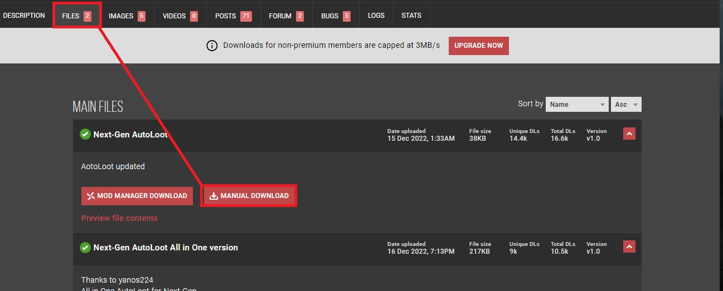The image size is (723, 291).
Task: Open the Logs tab
Action: (376, 16)
